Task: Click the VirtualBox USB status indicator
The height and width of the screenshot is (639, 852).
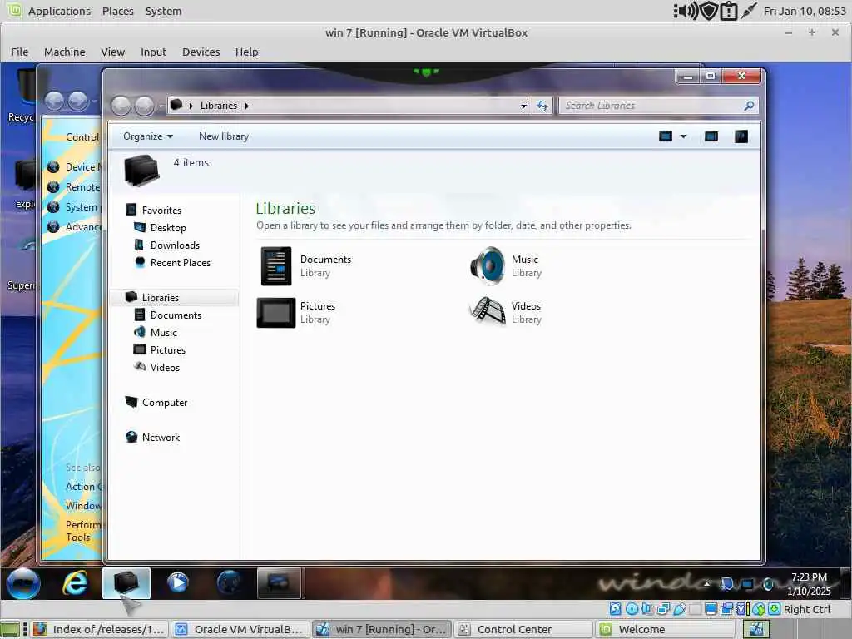Action: (x=679, y=609)
